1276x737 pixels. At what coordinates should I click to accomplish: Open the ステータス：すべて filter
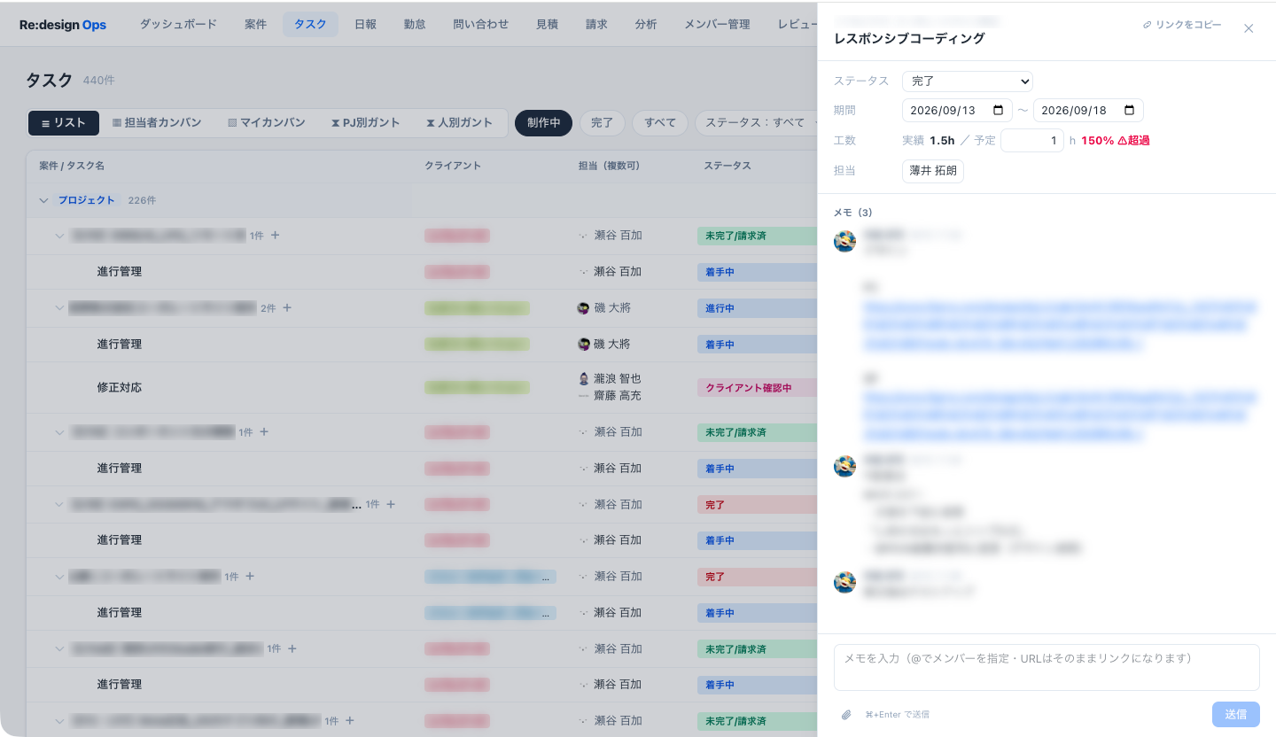(756, 123)
